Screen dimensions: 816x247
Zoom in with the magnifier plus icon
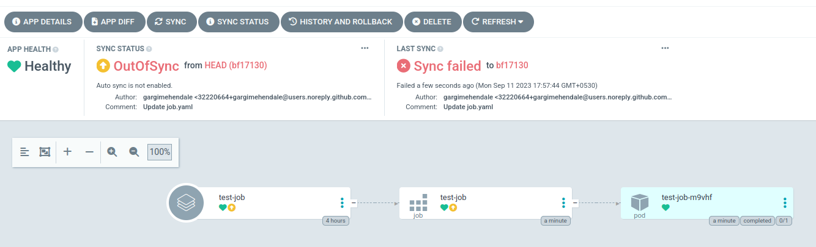pos(113,152)
